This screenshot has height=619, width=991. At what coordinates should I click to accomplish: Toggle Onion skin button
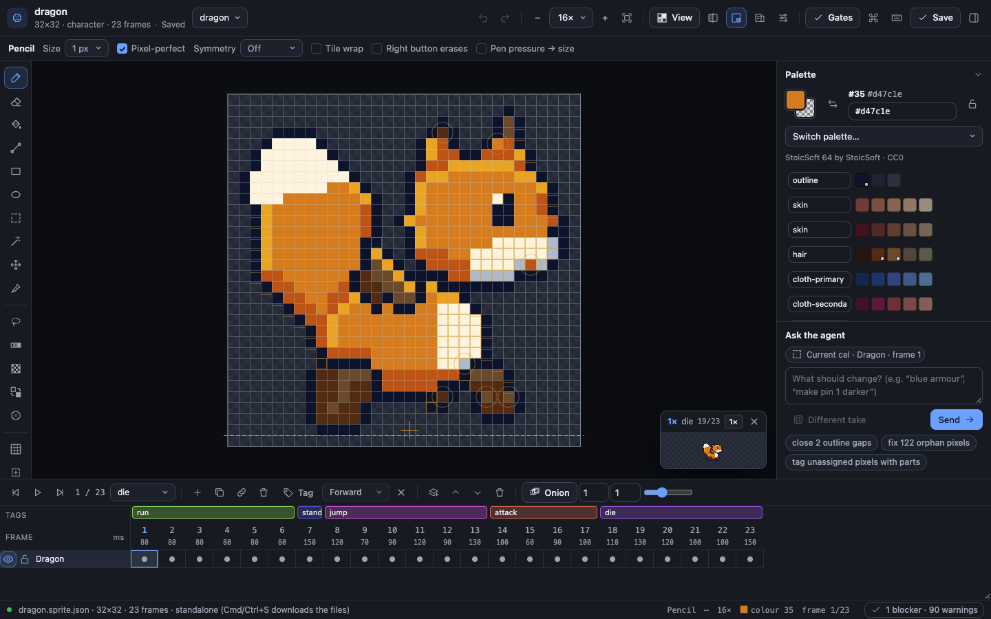coord(550,492)
